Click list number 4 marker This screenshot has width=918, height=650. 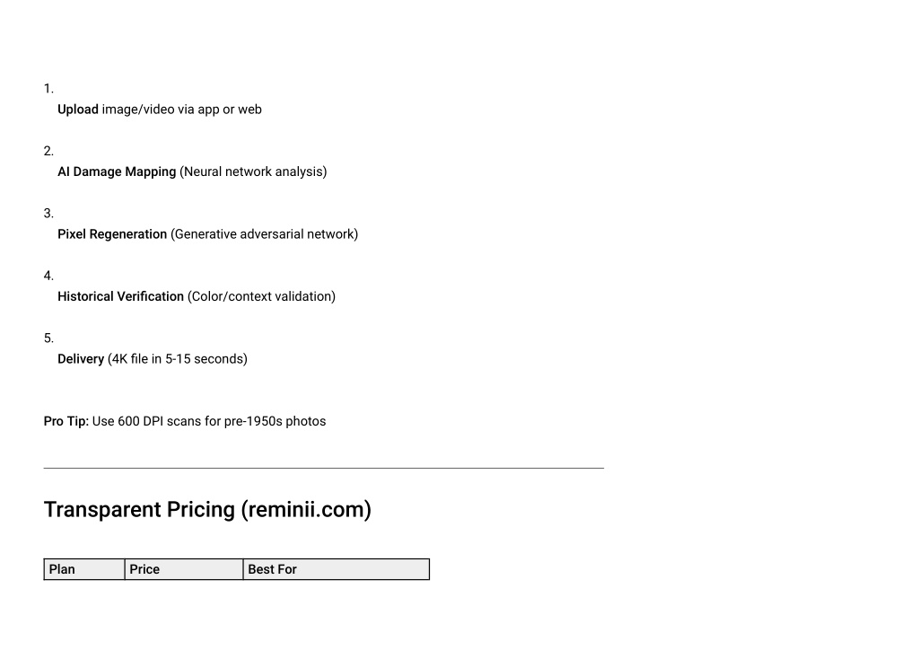[48, 276]
